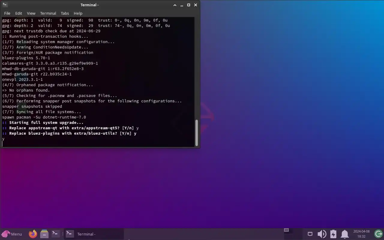This screenshot has height=240, width=384.
Task: Close the Terminal window
Action: coord(196,5)
